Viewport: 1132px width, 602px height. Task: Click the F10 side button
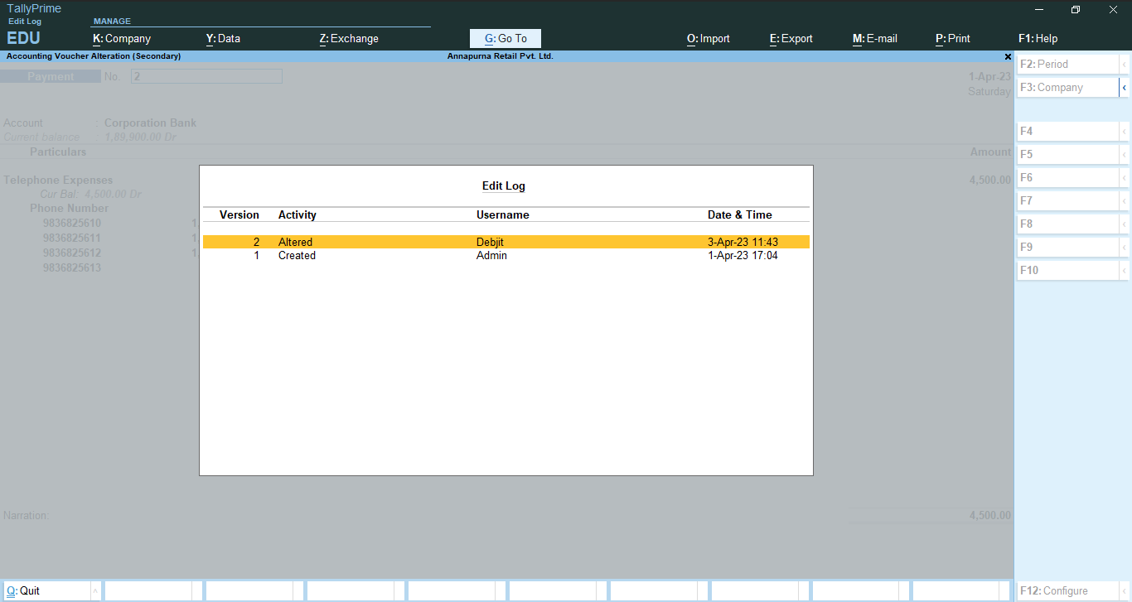pyautogui.click(x=1067, y=270)
